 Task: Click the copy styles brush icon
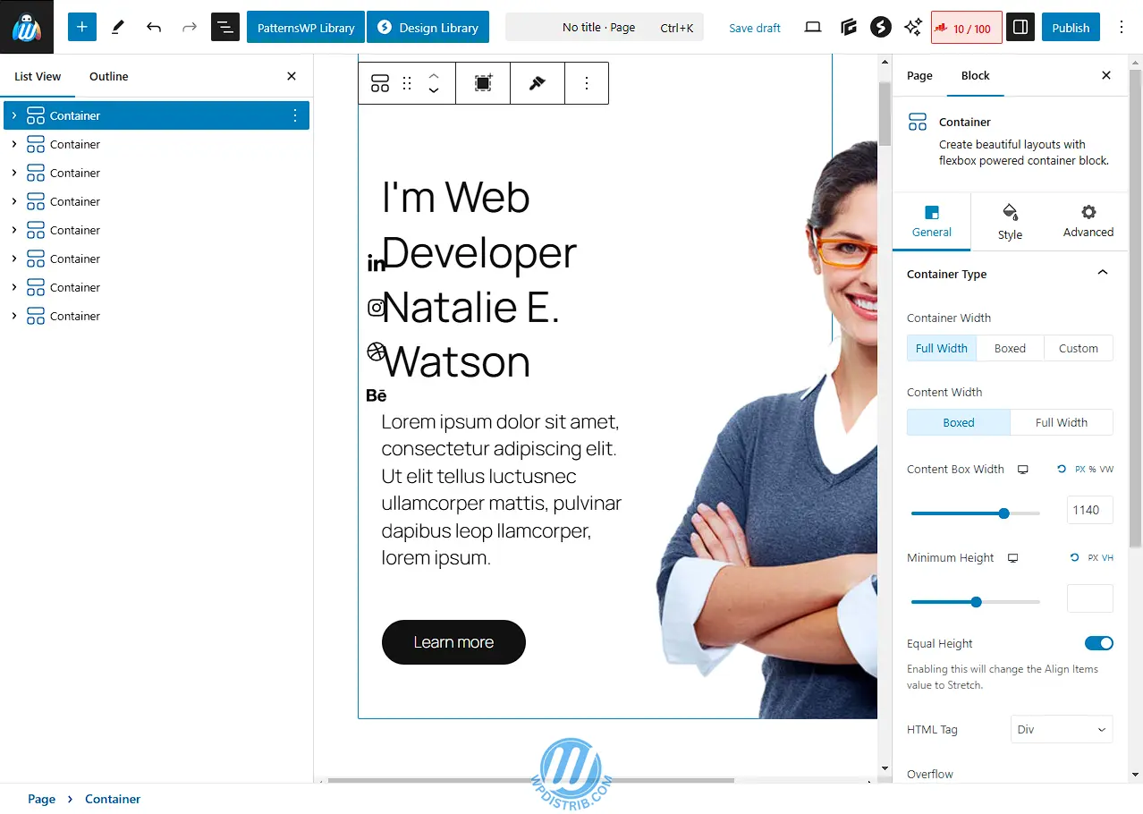[x=537, y=83]
